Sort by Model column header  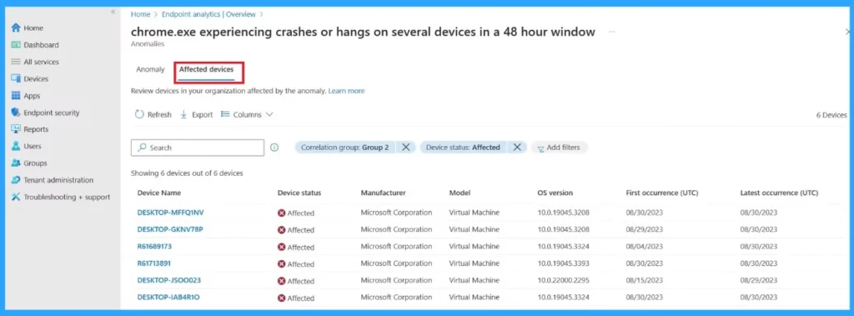(460, 193)
